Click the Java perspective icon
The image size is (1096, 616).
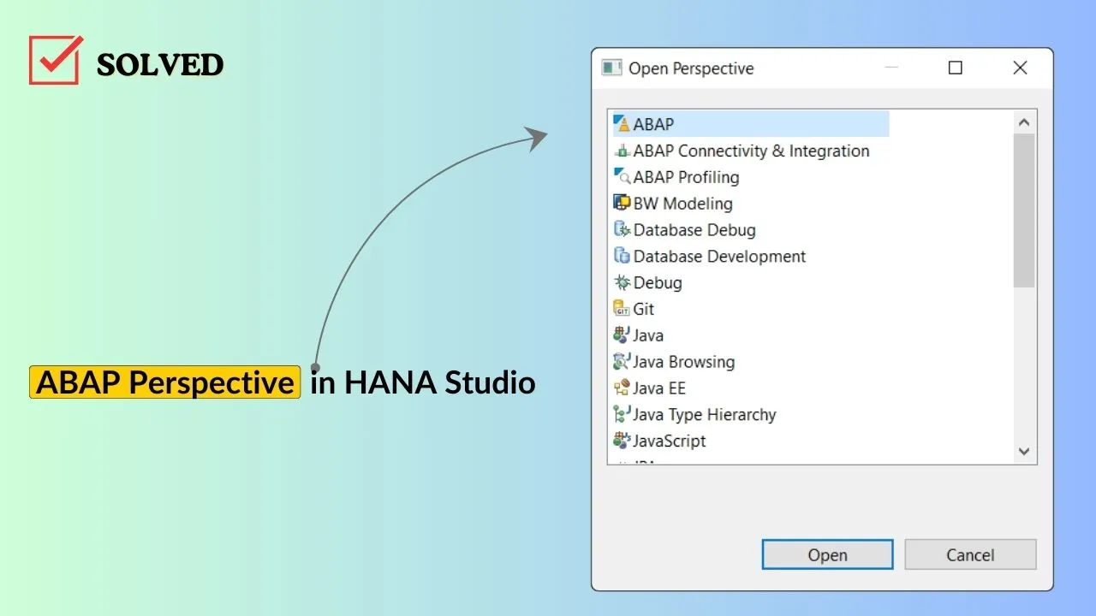click(622, 335)
